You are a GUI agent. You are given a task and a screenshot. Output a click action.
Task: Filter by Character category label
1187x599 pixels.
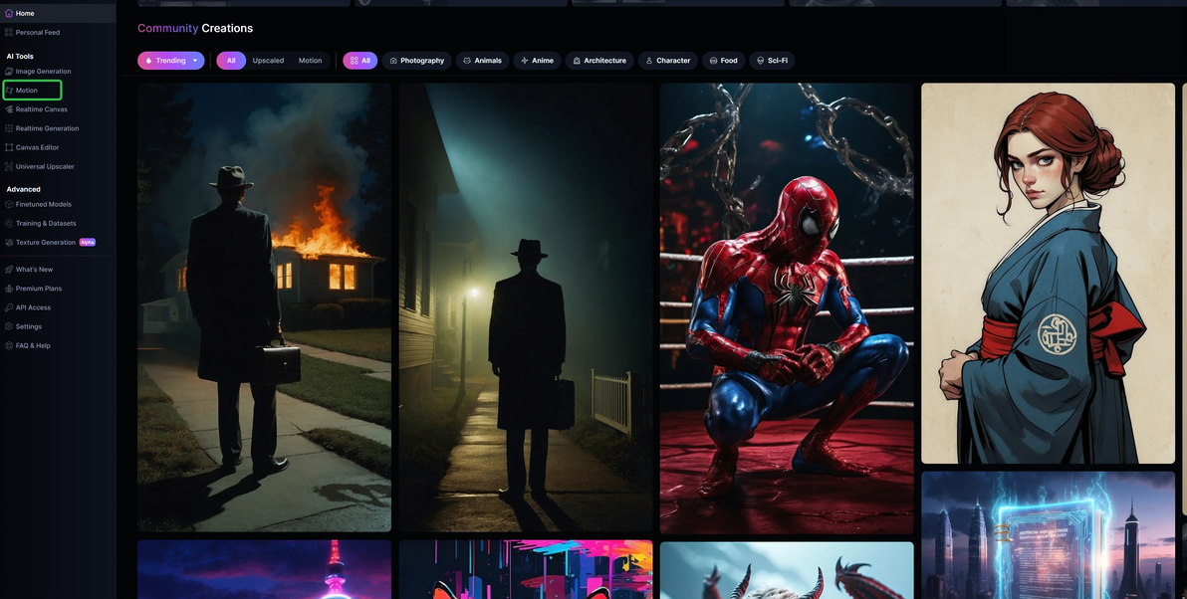click(673, 61)
